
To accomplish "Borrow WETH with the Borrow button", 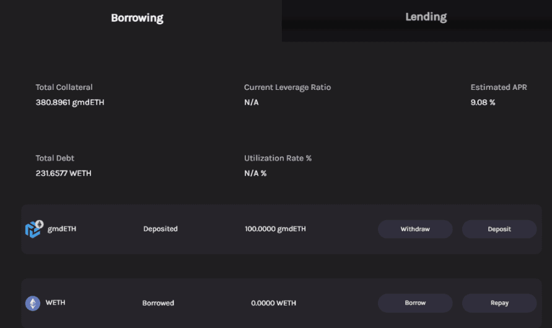I will (x=415, y=303).
